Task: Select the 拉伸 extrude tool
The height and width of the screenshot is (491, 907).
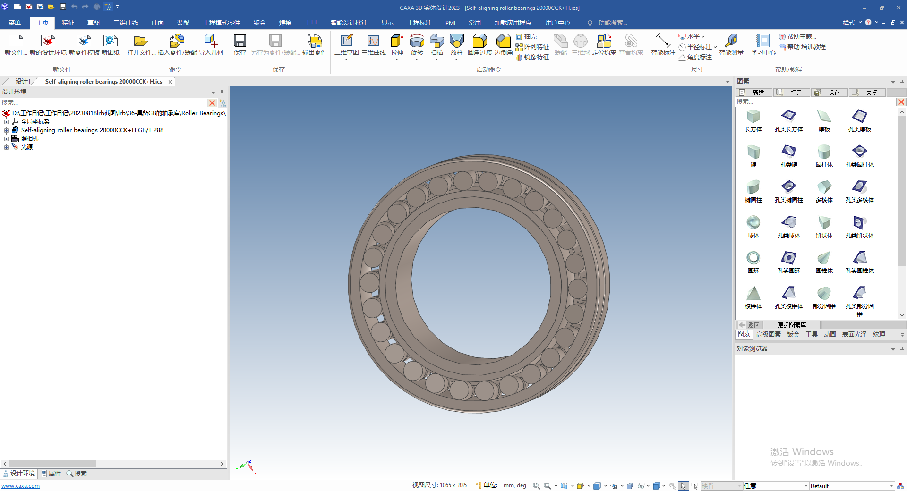Action: [397, 44]
